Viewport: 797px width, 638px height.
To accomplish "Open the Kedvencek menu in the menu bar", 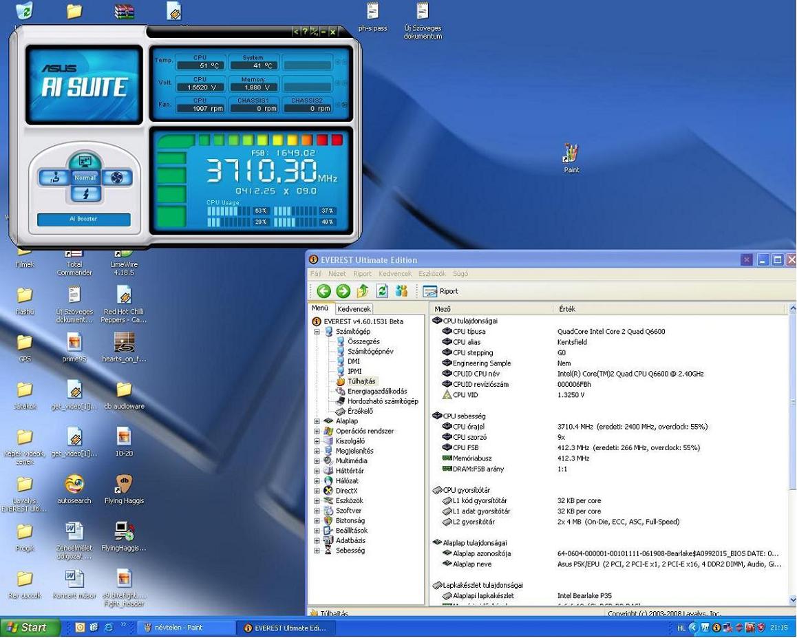I will point(395,274).
